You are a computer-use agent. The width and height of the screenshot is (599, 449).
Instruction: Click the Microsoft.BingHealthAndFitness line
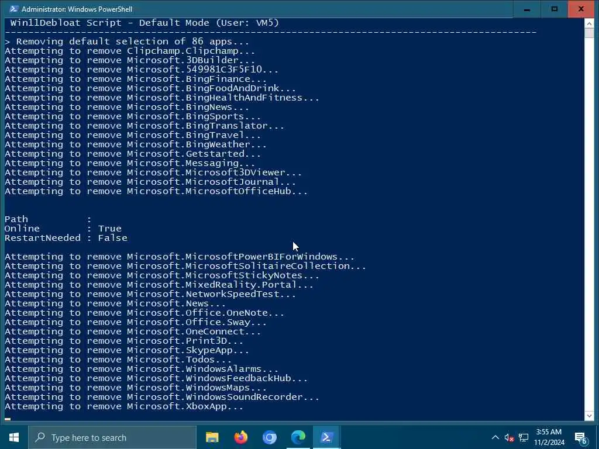point(162,98)
